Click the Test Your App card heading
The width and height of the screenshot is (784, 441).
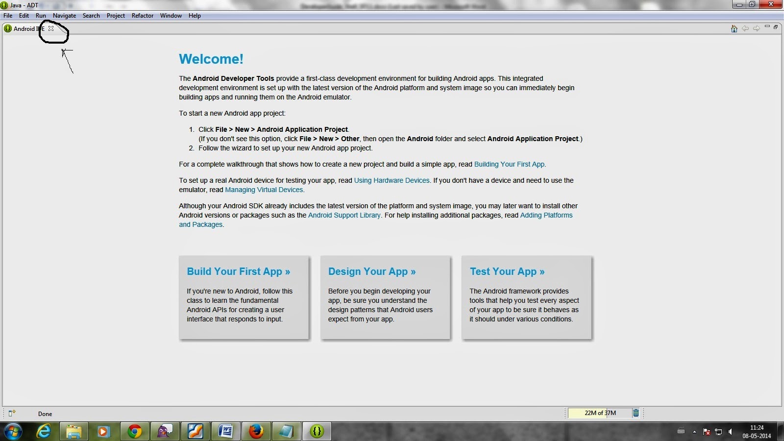[x=507, y=271]
